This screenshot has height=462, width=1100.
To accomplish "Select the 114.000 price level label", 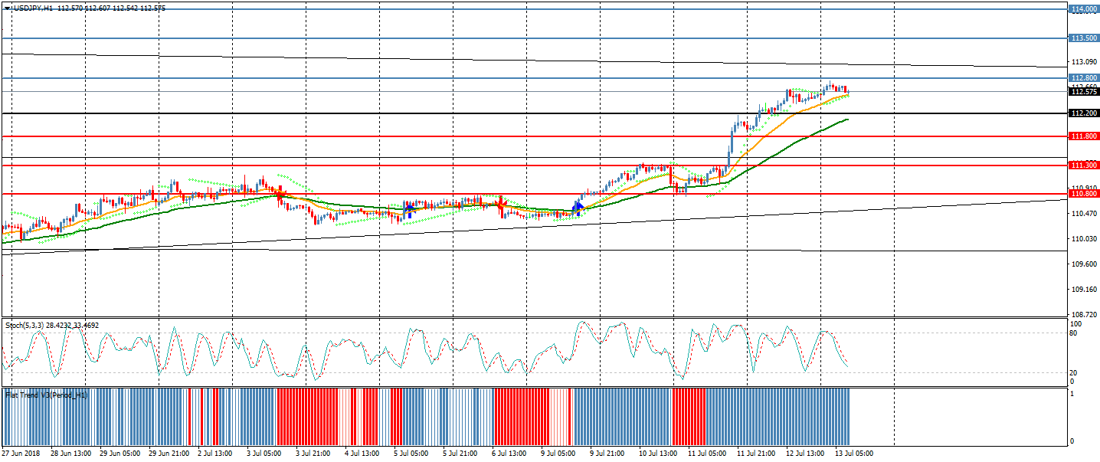I will click(x=1083, y=9).
